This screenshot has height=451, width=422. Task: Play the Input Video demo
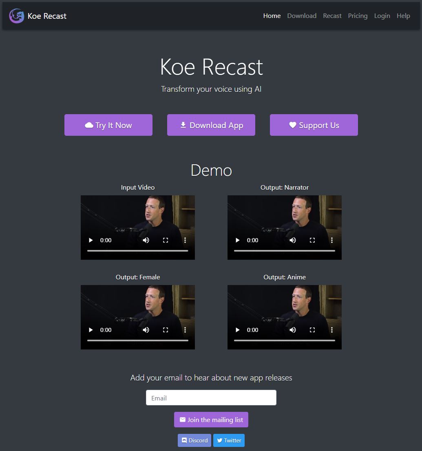(x=91, y=240)
